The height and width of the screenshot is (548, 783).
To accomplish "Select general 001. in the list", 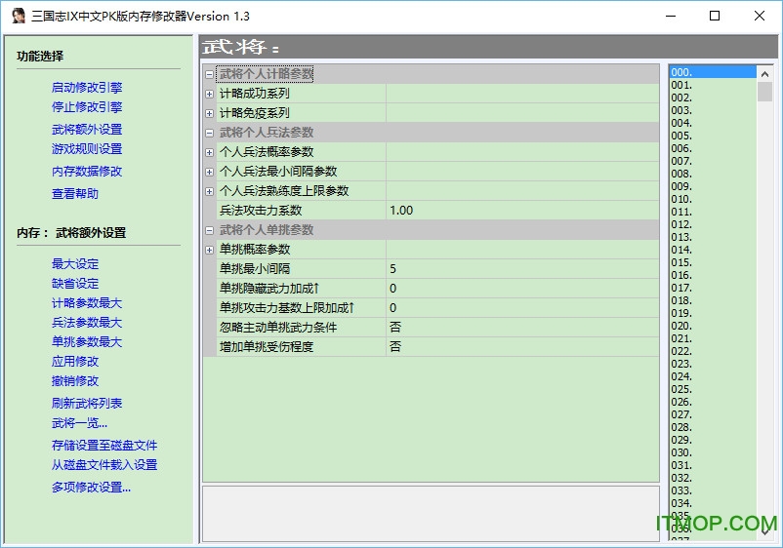I will (713, 85).
